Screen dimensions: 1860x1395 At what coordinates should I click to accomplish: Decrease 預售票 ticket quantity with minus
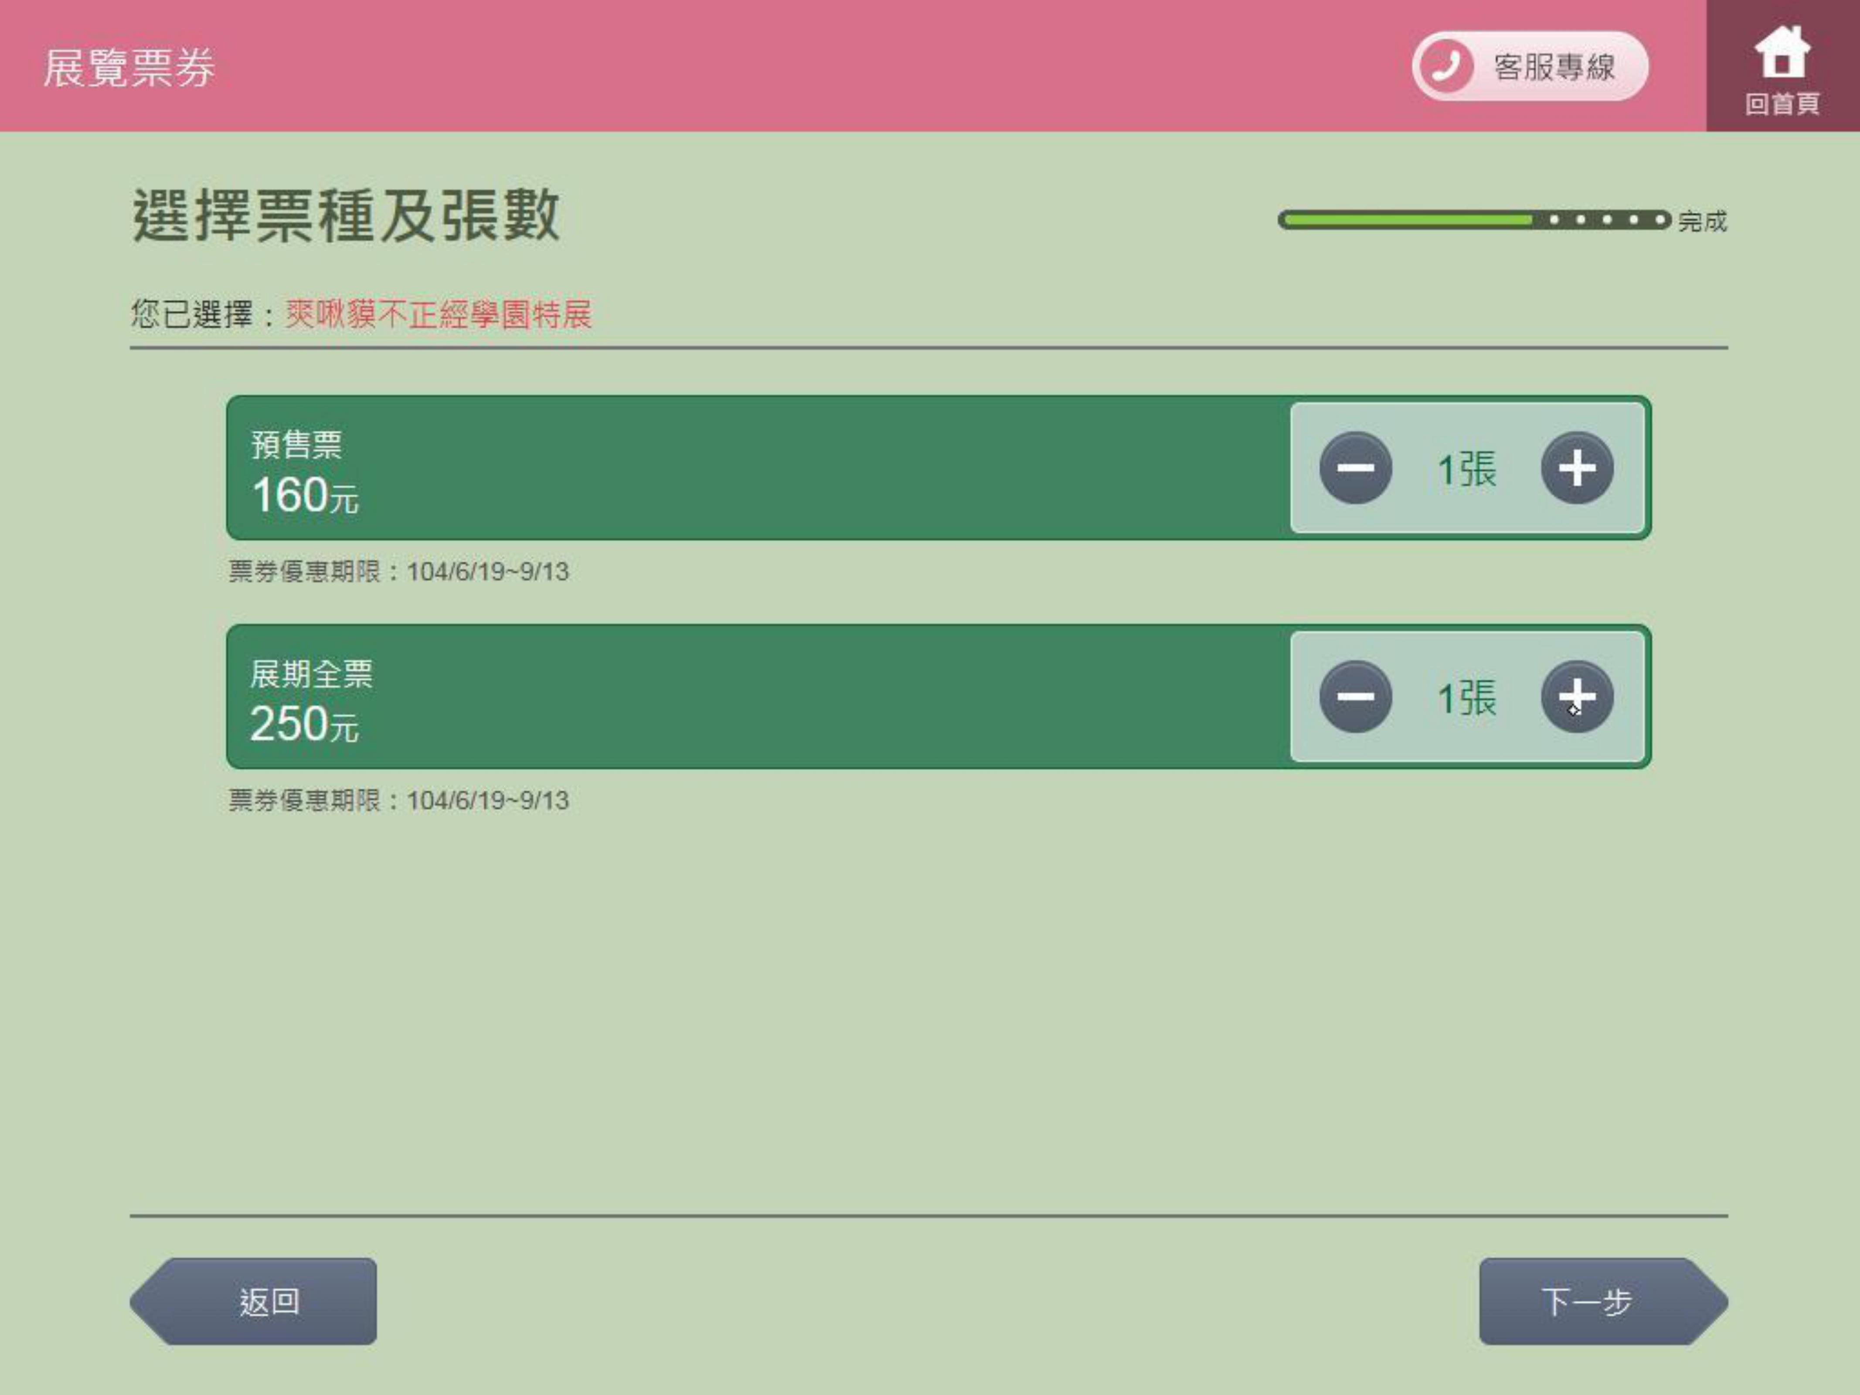[1356, 467]
